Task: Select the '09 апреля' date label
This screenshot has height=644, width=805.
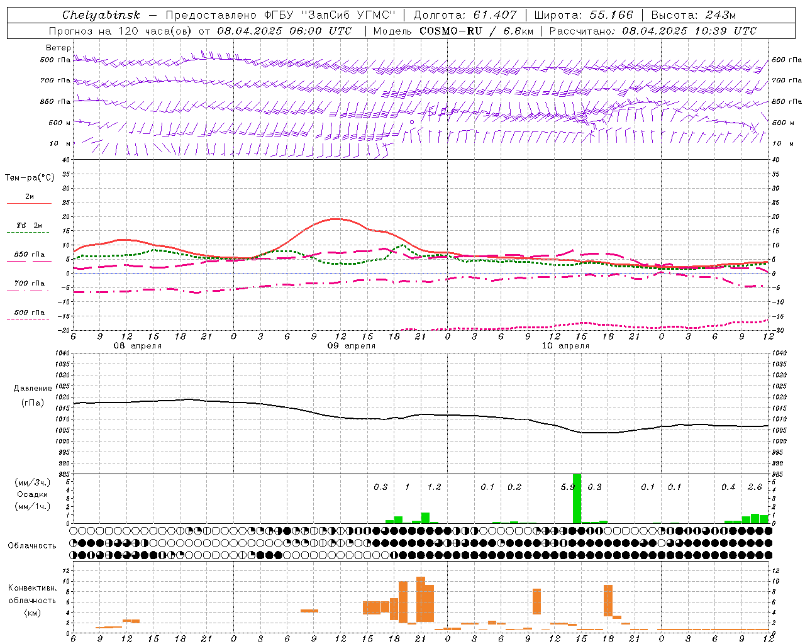Action: point(351,346)
